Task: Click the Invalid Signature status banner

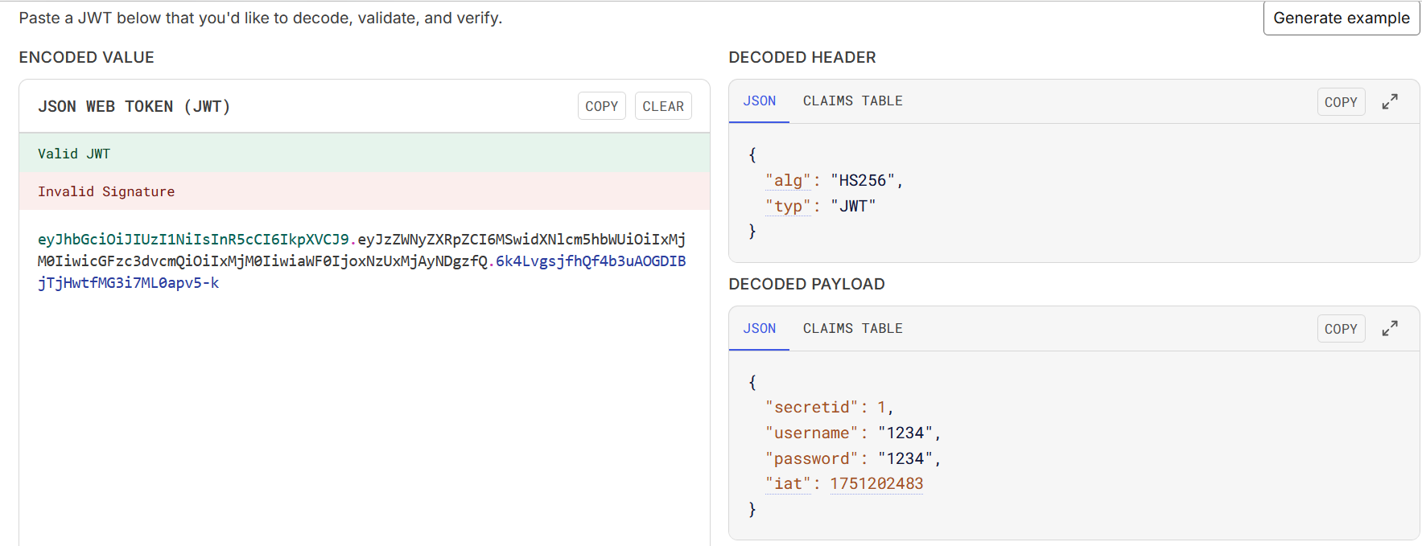Action: click(x=365, y=191)
